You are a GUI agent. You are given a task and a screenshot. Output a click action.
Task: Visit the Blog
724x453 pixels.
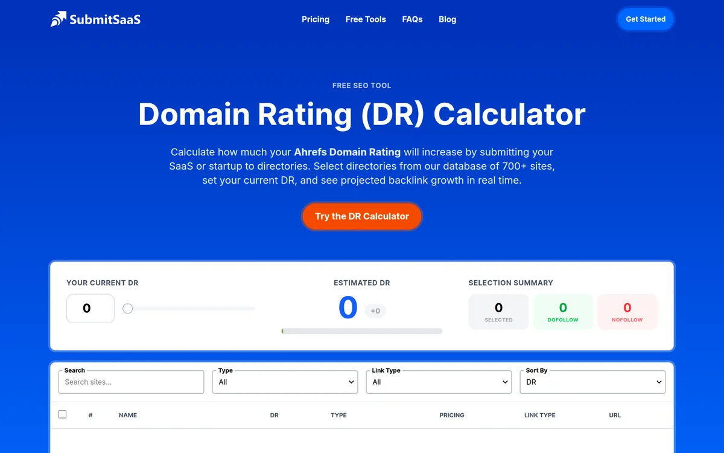point(447,19)
